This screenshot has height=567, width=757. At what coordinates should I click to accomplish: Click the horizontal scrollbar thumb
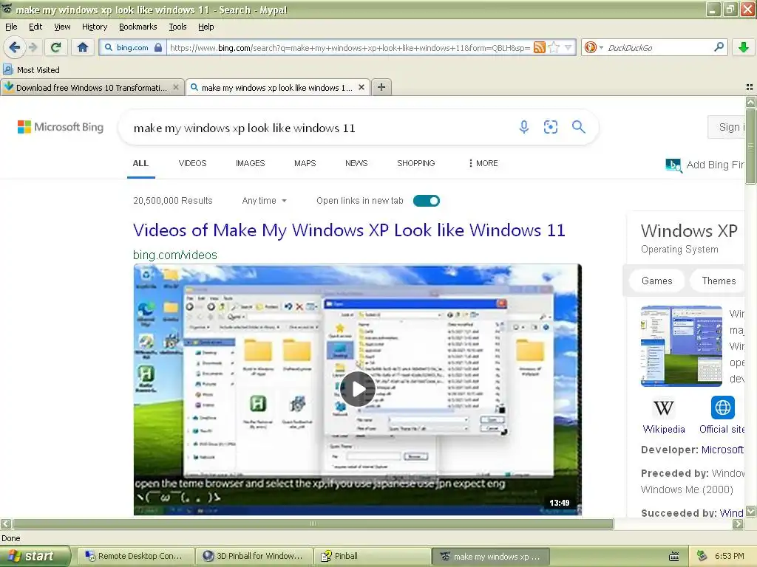(x=313, y=523)
